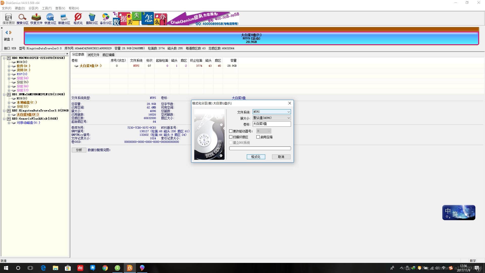Check the 扫描坏扇区 option
The image size is (485, 273).
click(231, 137)
